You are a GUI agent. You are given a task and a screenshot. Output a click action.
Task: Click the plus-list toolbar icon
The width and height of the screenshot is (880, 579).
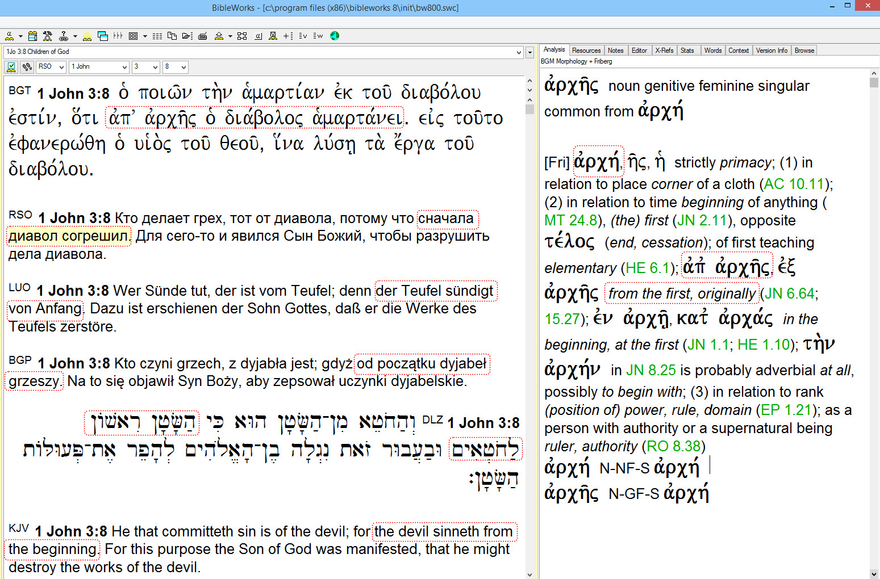click(288, 36)
